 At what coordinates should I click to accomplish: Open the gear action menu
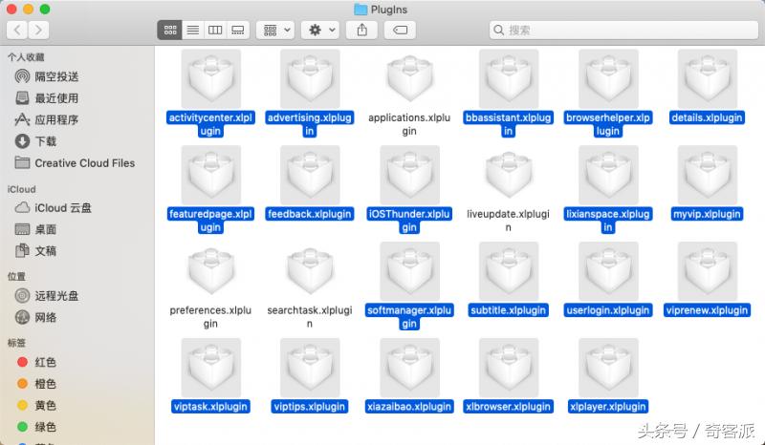[319, 30]
